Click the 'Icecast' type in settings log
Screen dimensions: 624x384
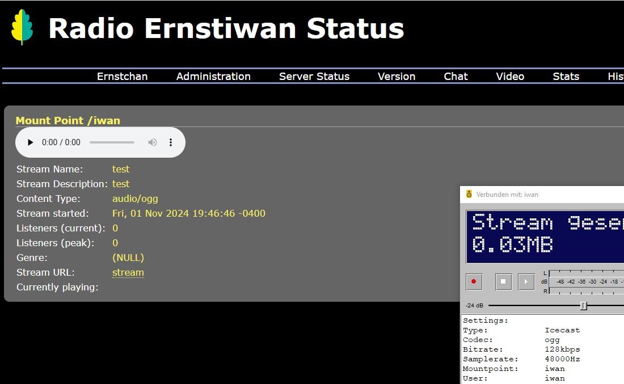pyautogui.click(x=562, y=330)
